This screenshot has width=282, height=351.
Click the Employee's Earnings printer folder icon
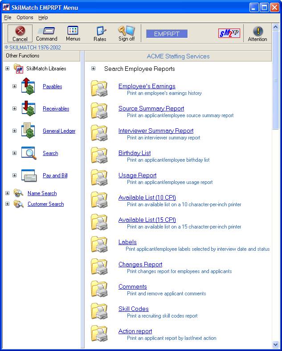99,89
